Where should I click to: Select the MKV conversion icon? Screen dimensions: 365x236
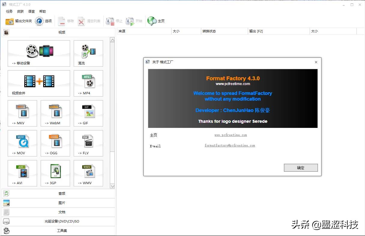coord(22,113)
